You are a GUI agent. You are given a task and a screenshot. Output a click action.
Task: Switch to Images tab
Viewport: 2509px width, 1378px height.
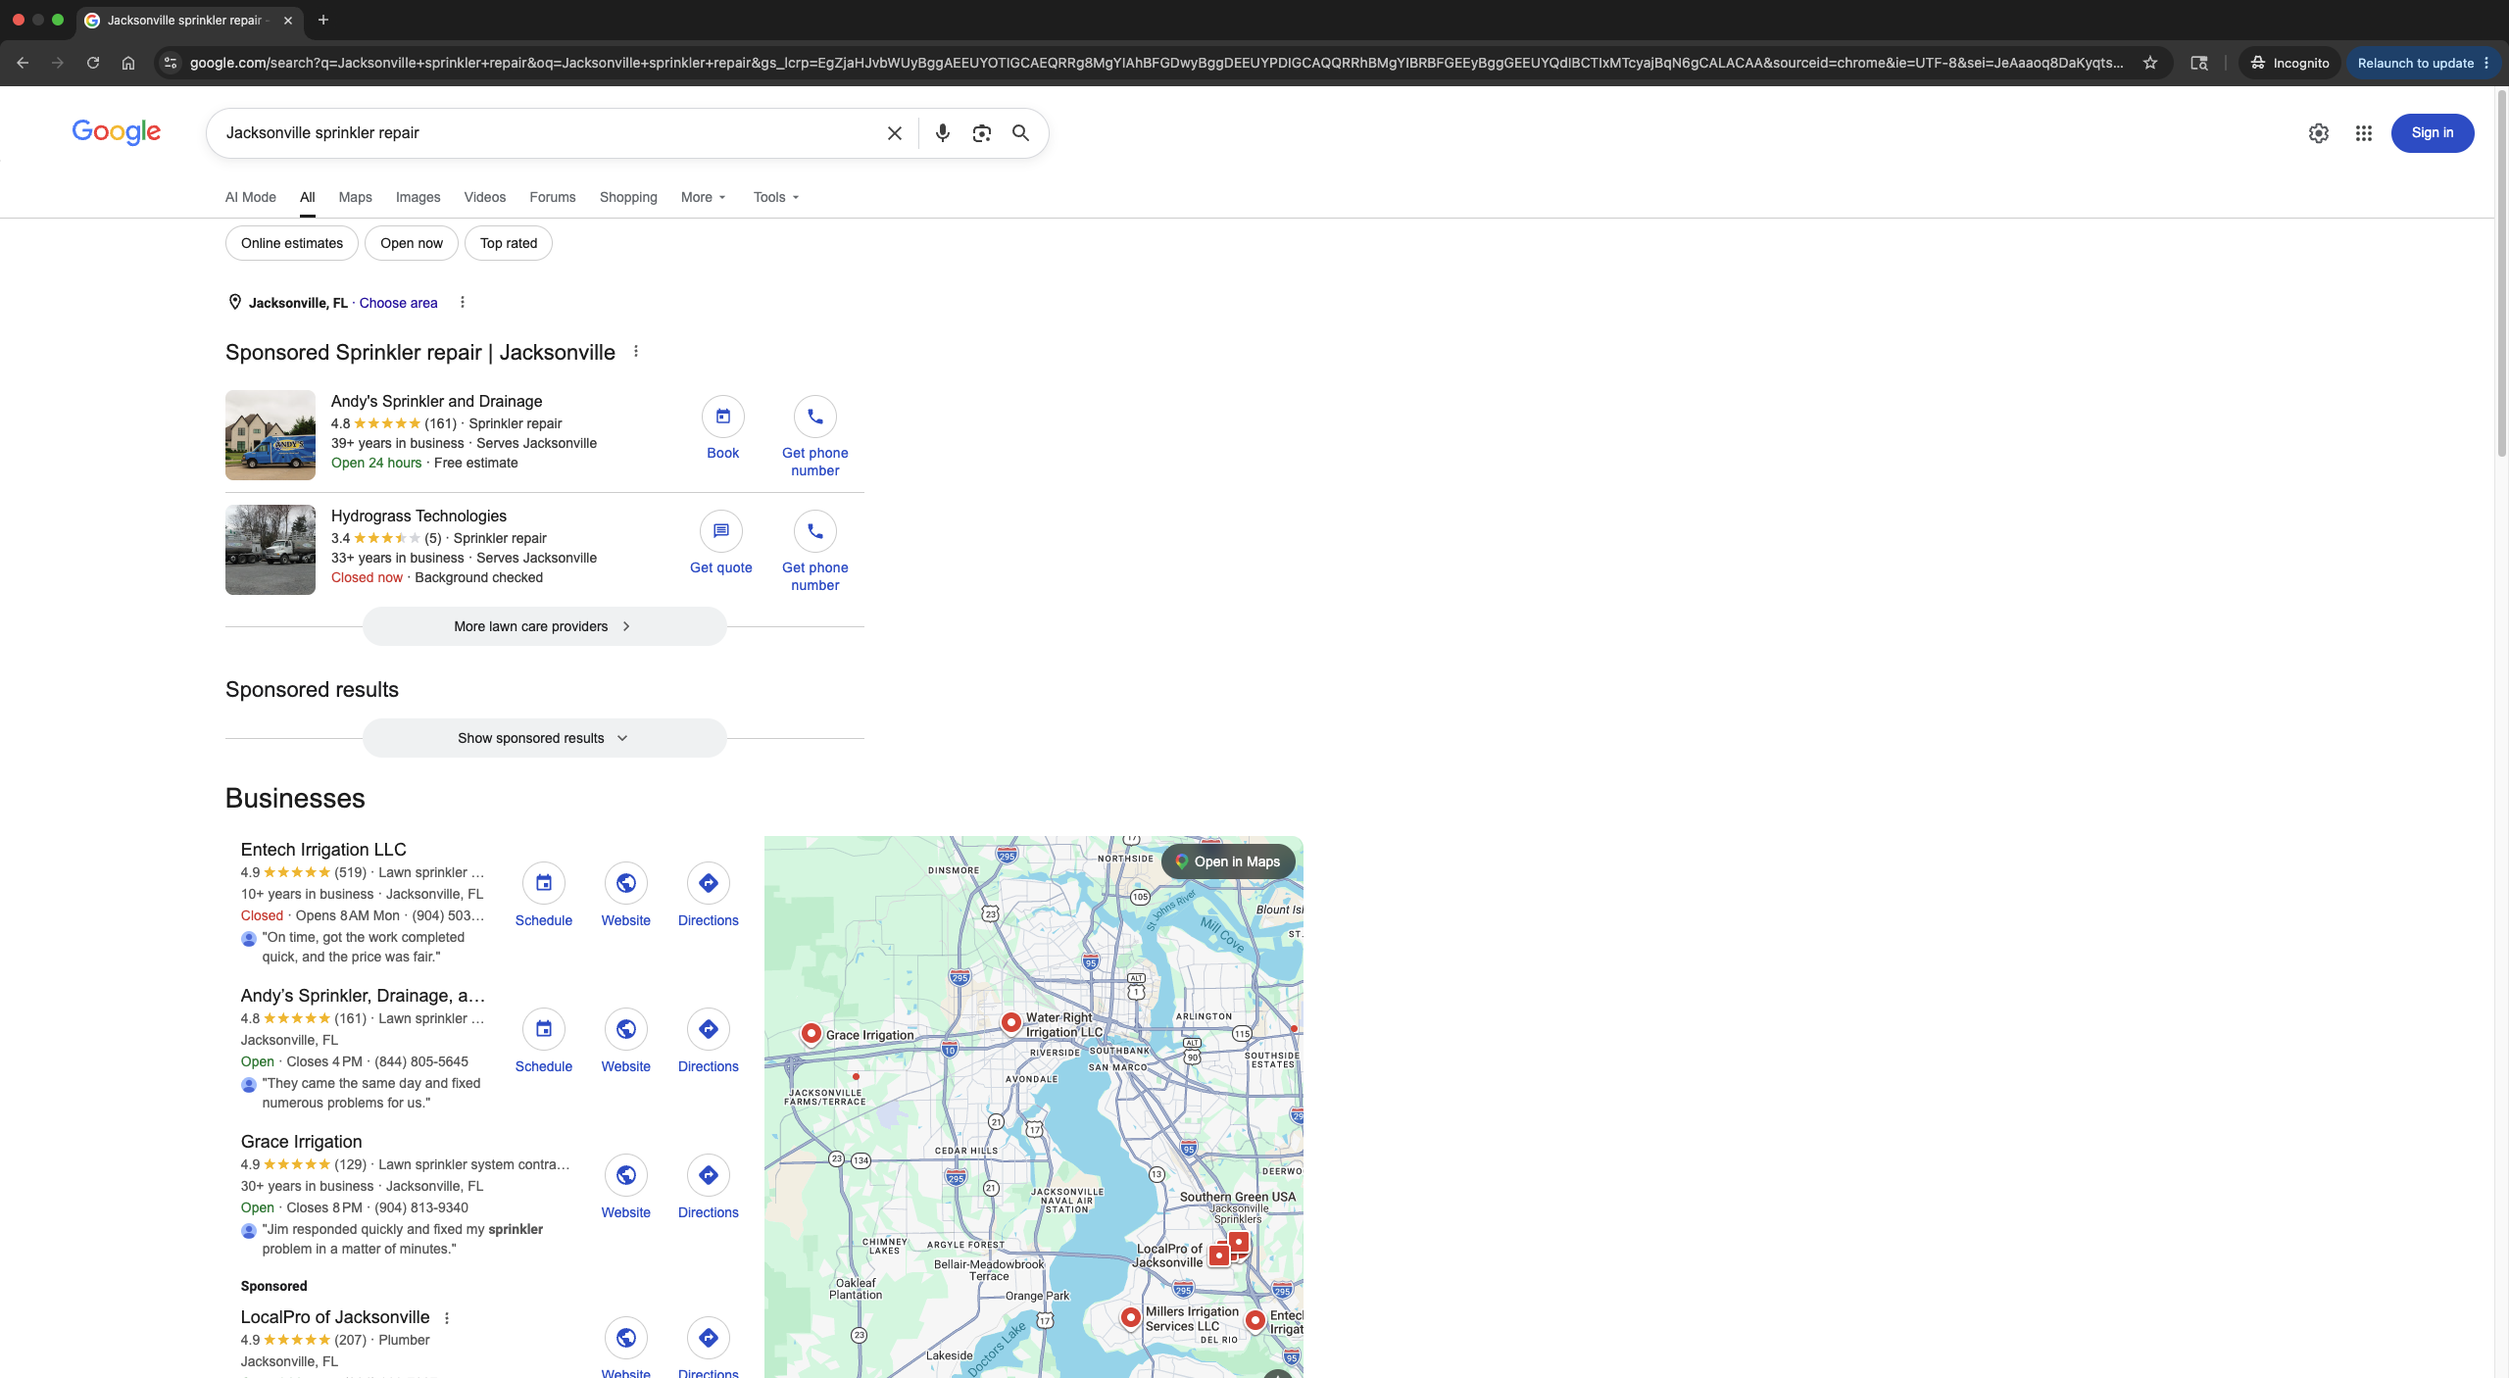418,197
